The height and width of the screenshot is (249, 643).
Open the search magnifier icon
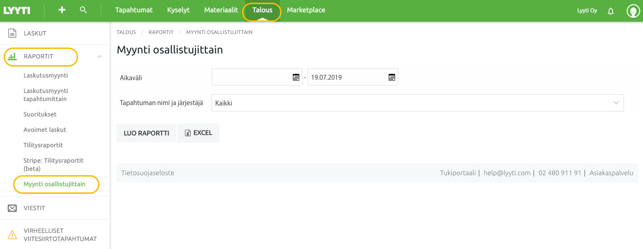[x=83, y=10]
